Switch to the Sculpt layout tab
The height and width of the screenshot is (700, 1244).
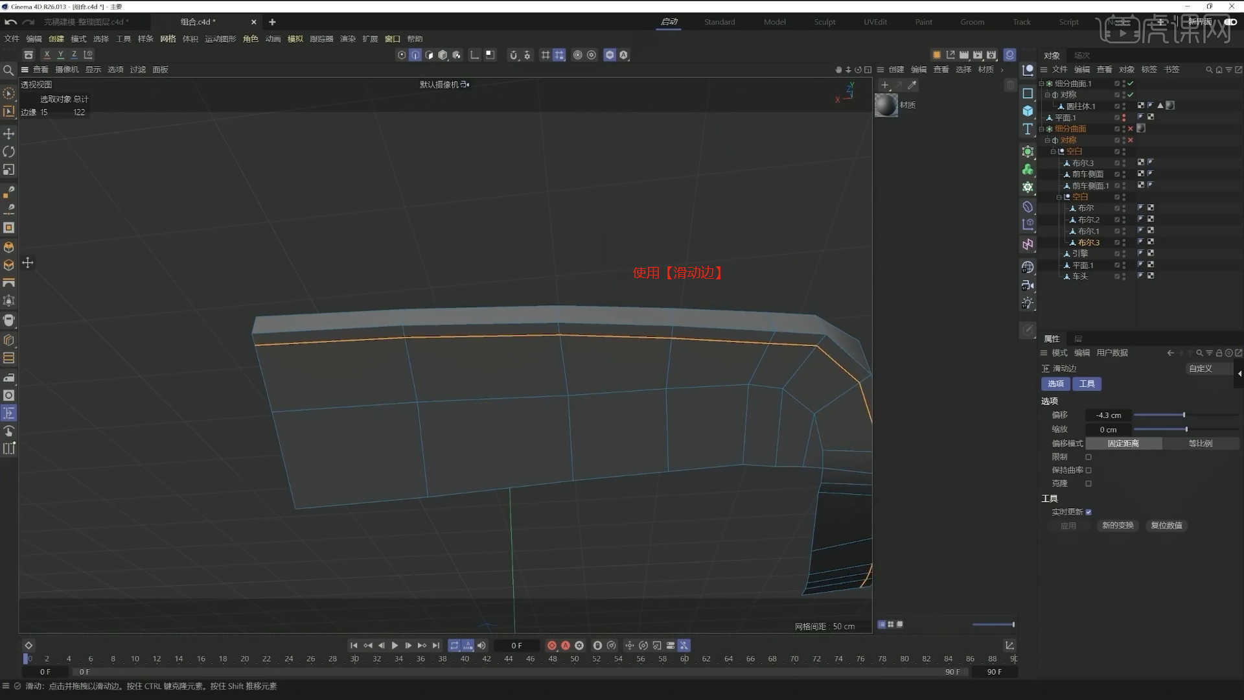(825, 22)
